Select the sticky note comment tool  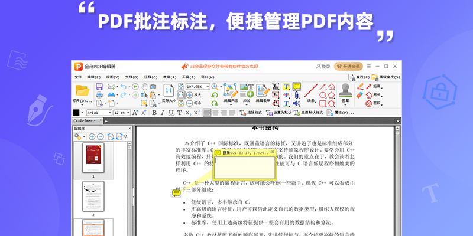[297, 87]
